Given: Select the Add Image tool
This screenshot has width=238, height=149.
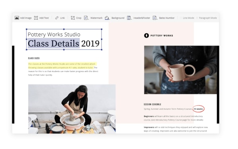Looking at the screenshot, I should (23, 18).
